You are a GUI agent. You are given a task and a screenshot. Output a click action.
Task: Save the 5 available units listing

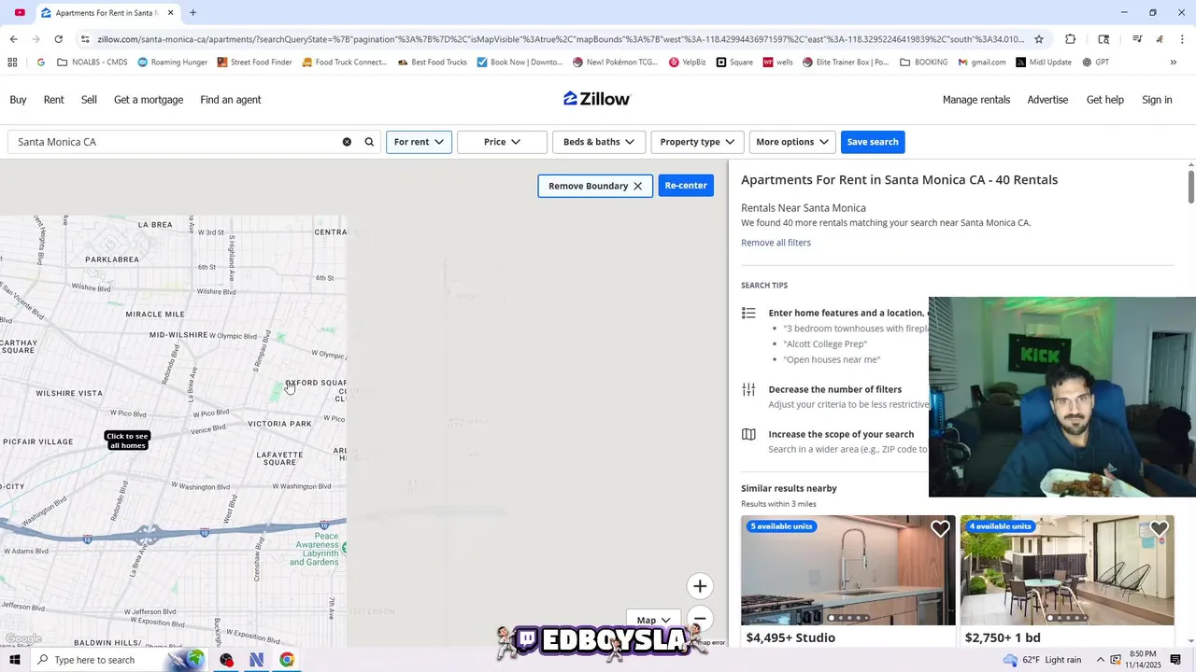click(x=940, y=529)
